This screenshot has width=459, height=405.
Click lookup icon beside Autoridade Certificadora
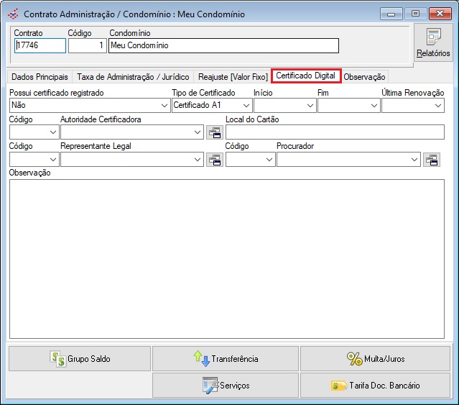pyautogui.click(x=215, y=132)
